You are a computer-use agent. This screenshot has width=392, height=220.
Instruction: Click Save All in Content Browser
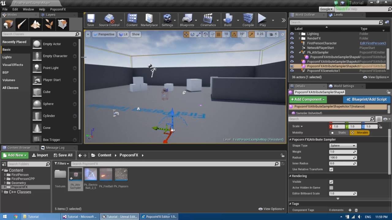point(63,155)
